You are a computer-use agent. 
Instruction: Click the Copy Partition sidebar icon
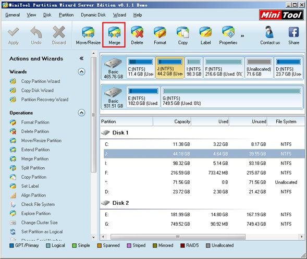[x=13, y=177]
